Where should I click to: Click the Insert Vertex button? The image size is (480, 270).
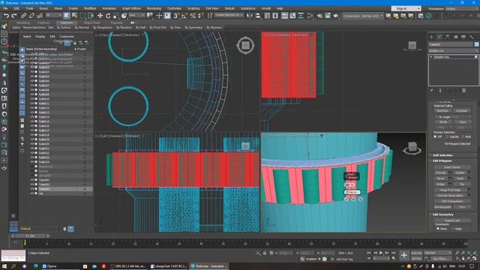(452, 167)
